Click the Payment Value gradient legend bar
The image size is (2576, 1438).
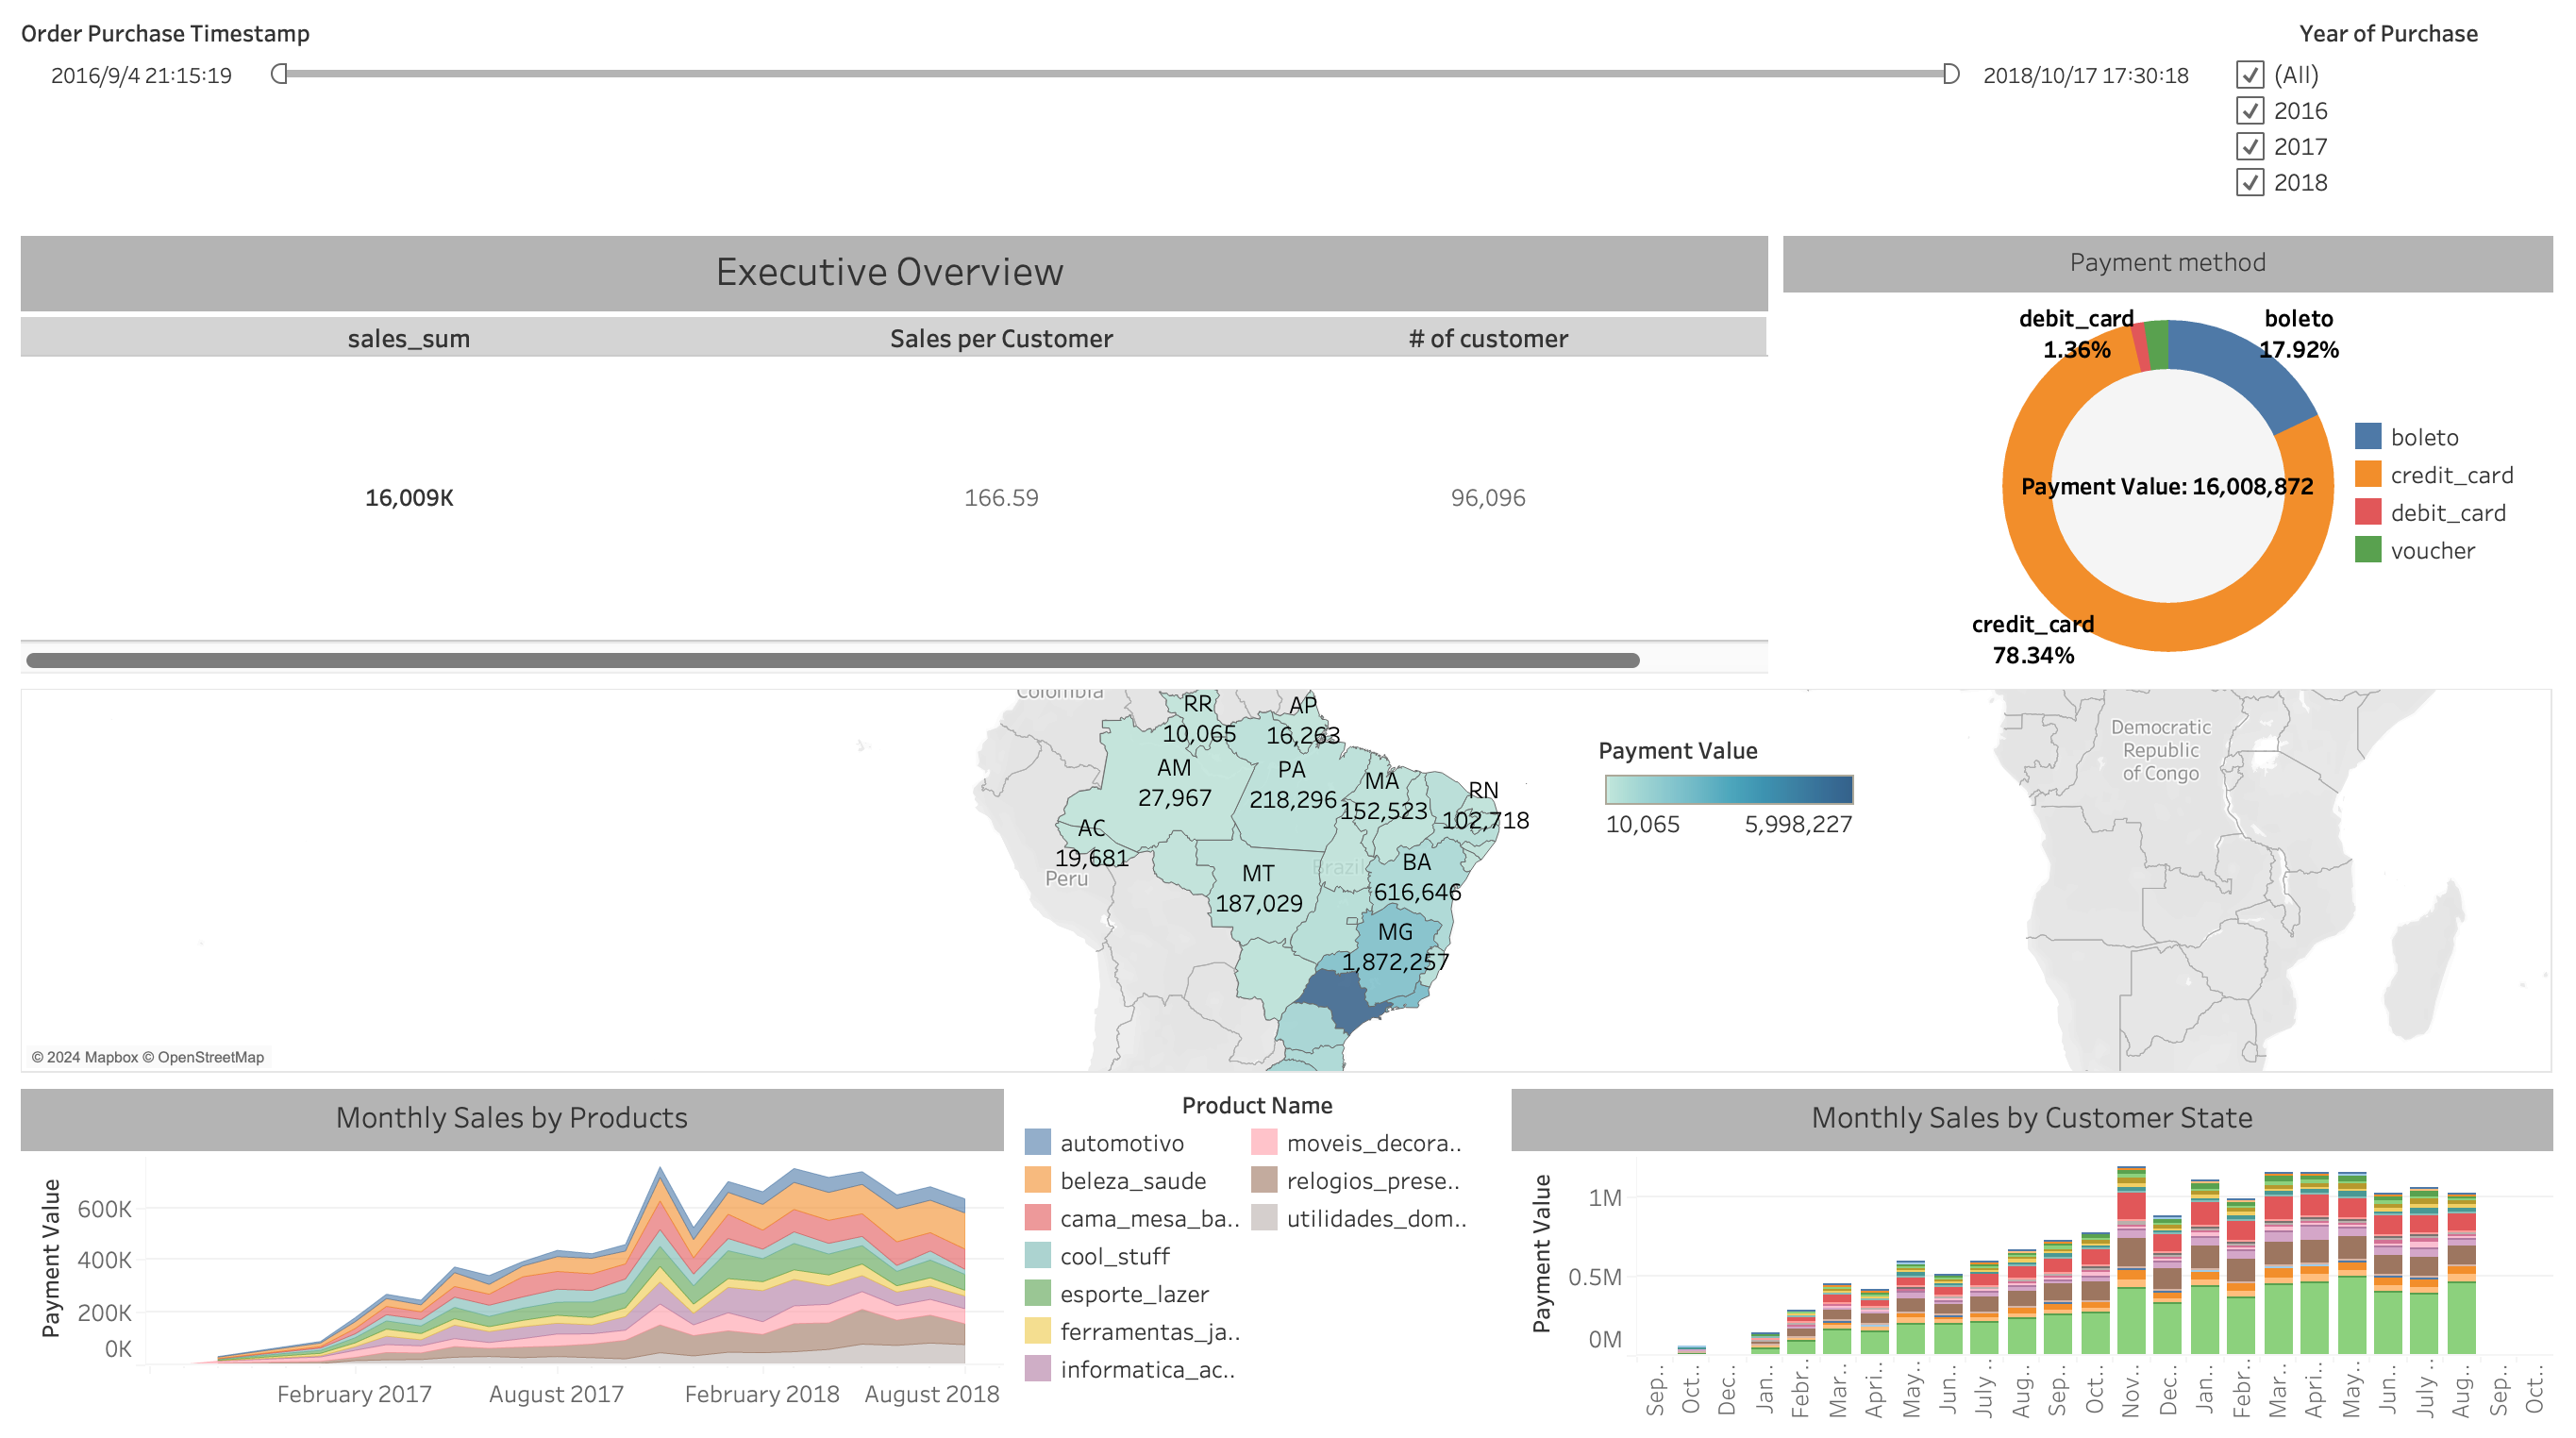[1728, 789]
